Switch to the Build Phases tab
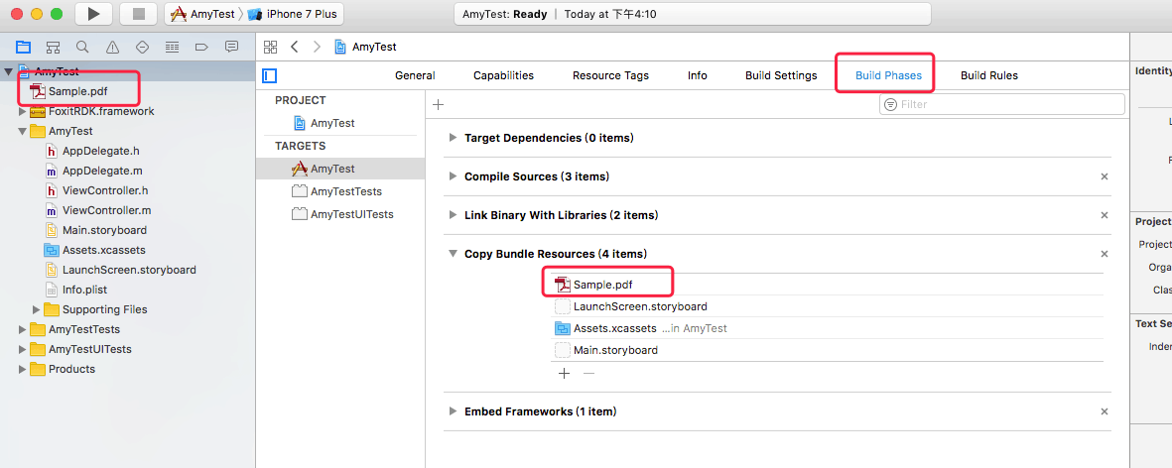This screenshot has width=1172, height=468. click(889, 75)
